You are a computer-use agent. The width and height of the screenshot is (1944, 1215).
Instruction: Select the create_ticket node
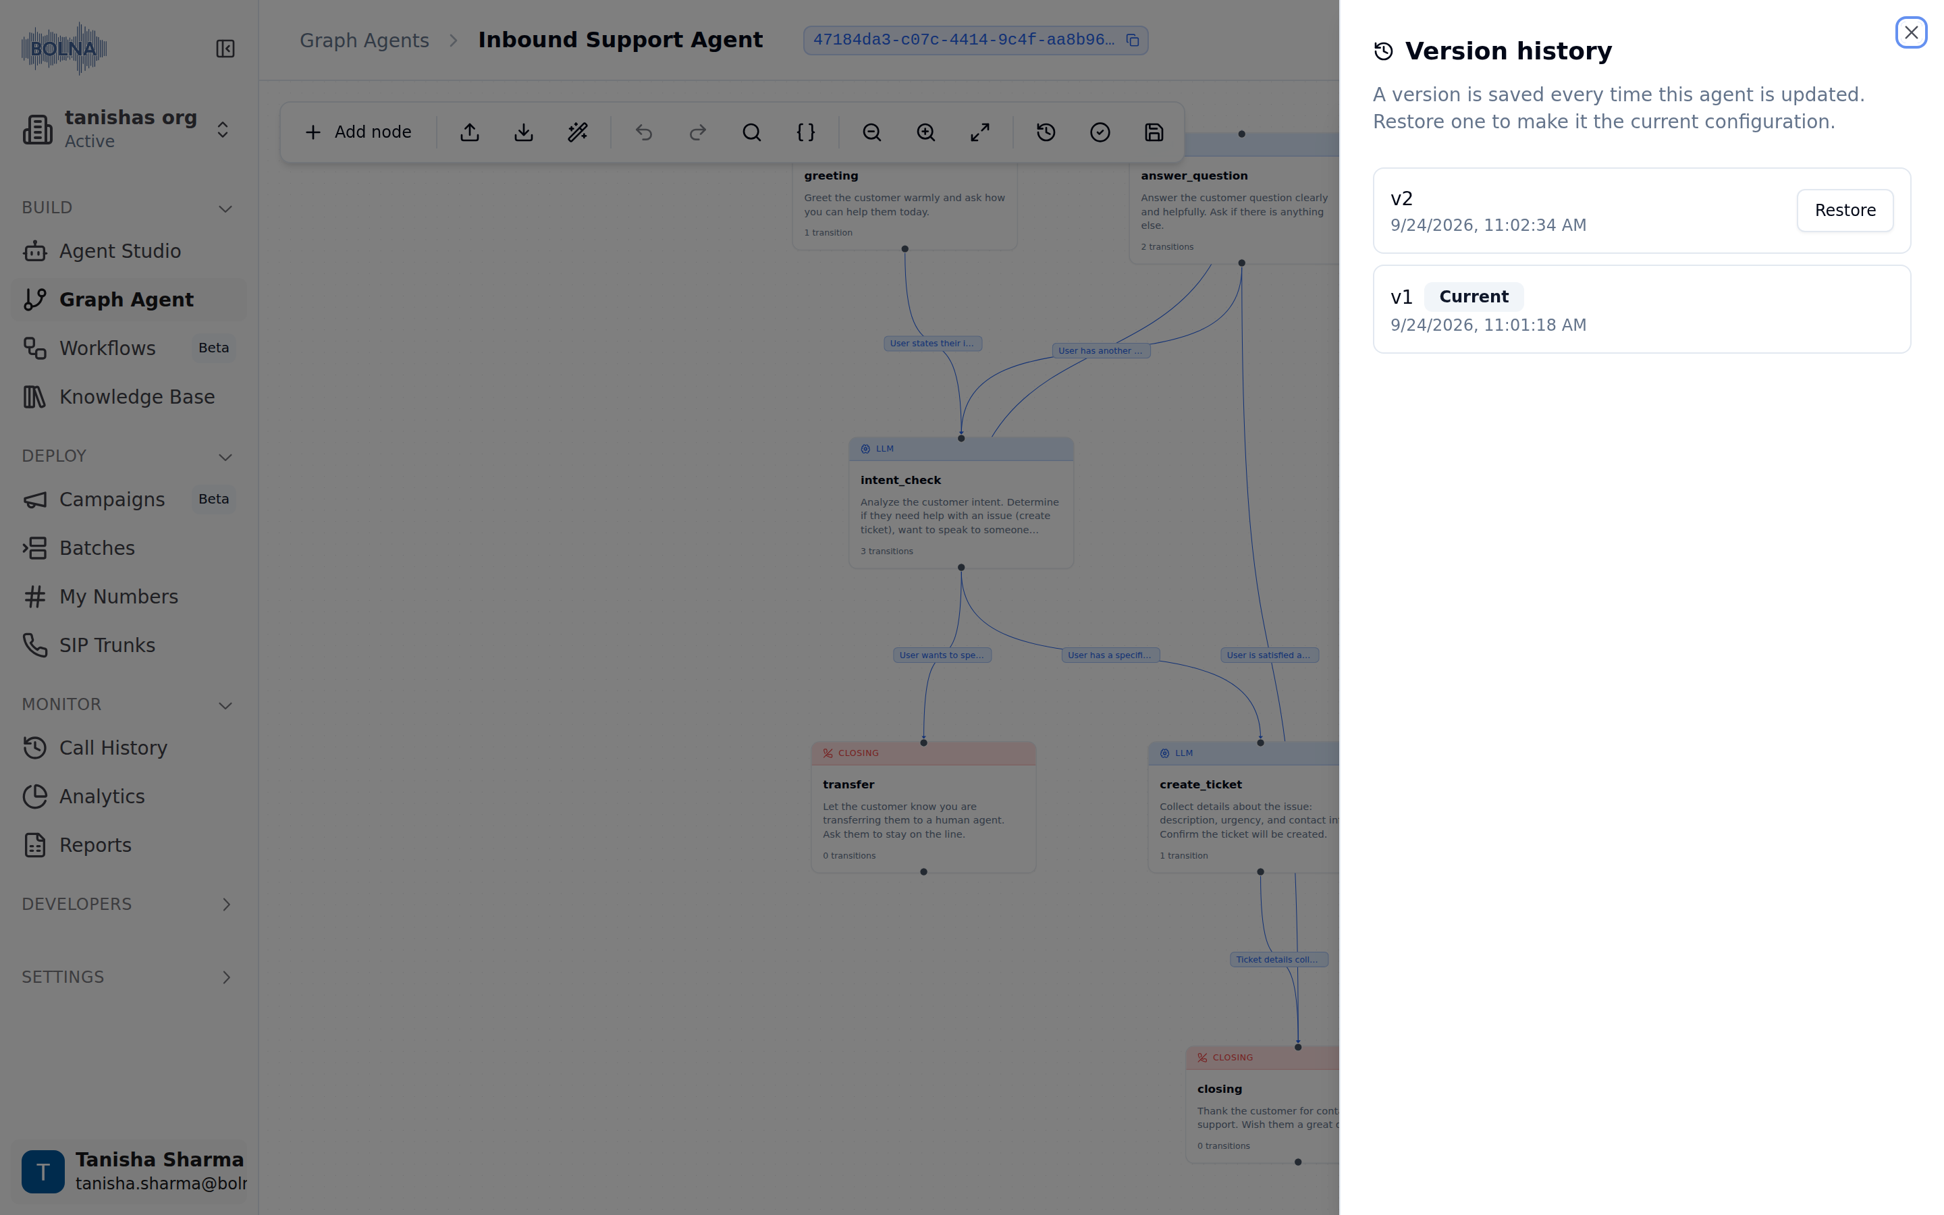[x=1244, y=807]
